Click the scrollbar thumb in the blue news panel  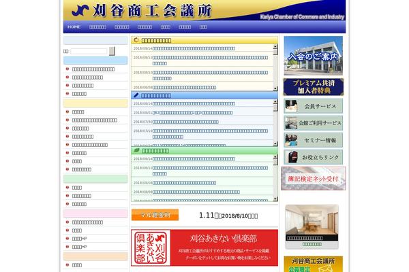(275, 107)
